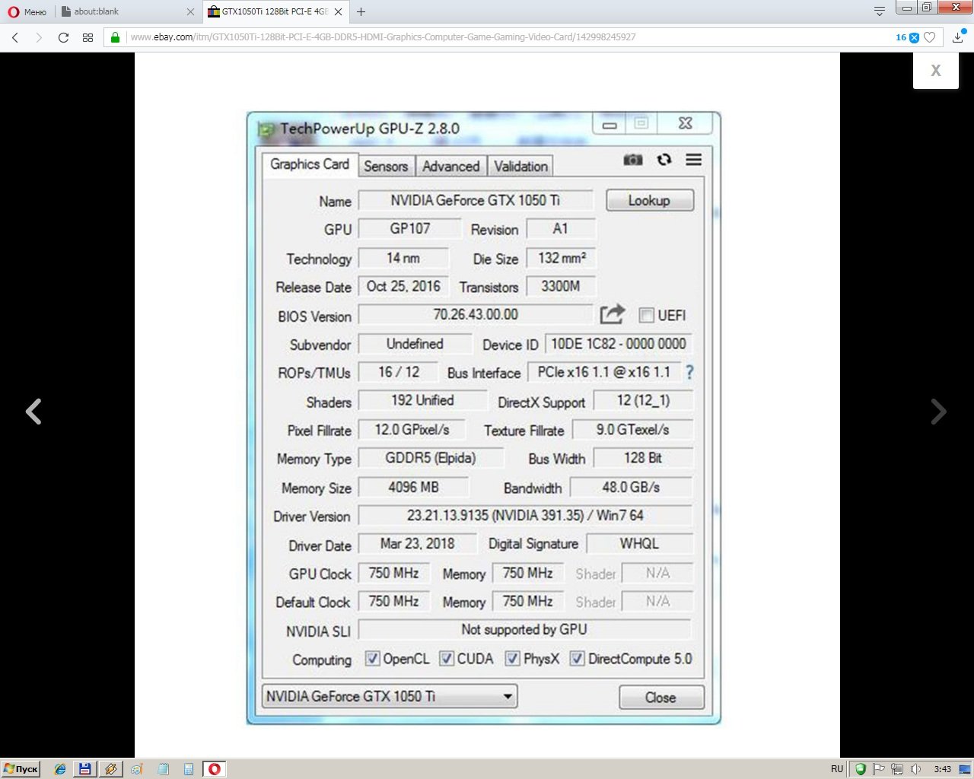Viewport: 974px width, 779px height.
Task: Click Sensors tab in GPU-Z picture
Action: [x=386, y=166]
